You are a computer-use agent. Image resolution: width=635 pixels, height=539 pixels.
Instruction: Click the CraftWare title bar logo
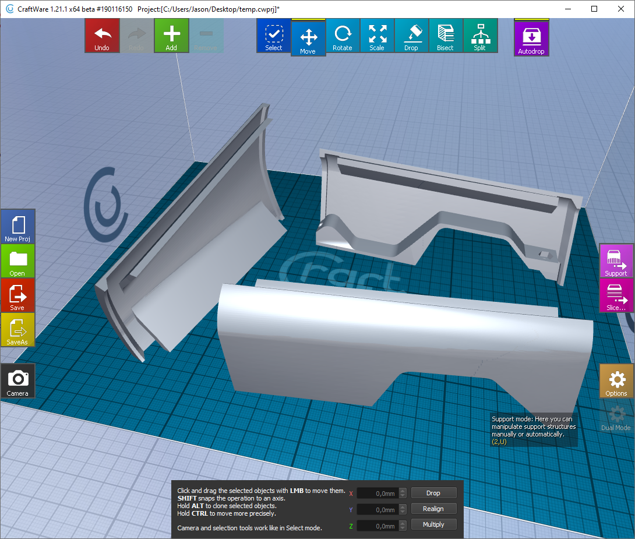pos(10,9)
